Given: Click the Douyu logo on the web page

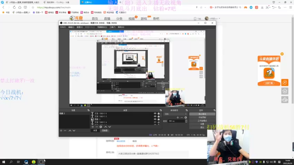Looking at the screenshot, I should point(76,18).
